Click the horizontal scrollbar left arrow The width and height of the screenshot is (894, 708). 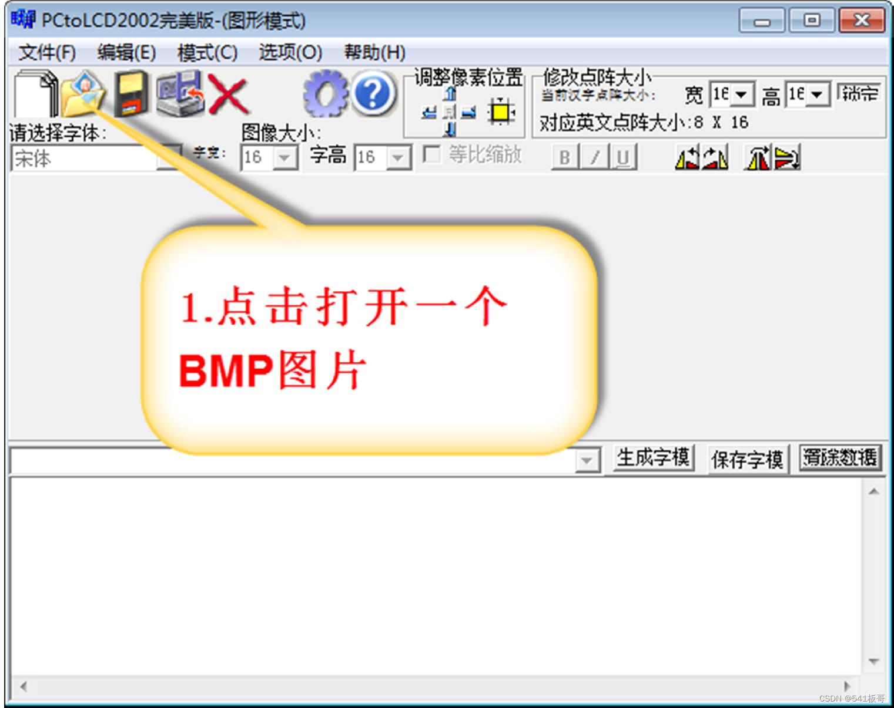24,686
